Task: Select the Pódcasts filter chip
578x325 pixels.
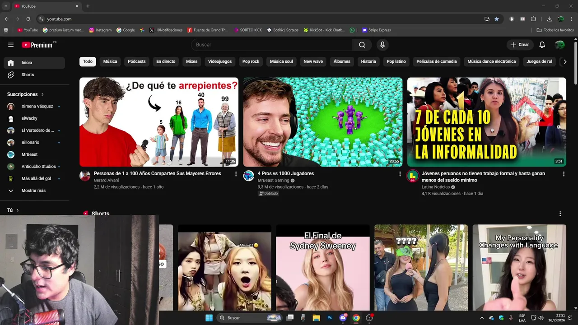Action: [137, 61]
